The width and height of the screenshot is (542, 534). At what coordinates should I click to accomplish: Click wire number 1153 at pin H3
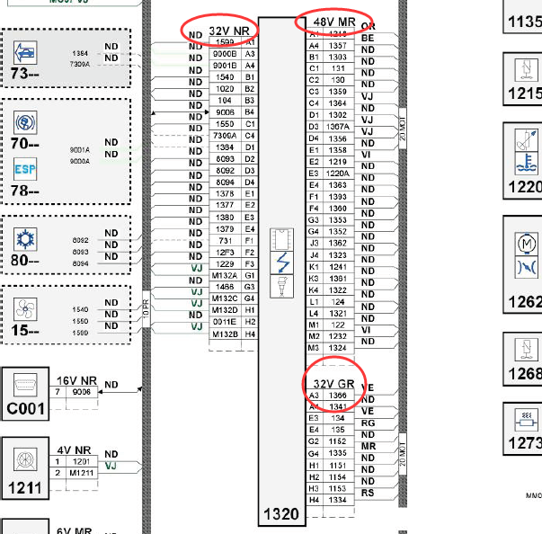pyautogui.click(x=338, y=488)
